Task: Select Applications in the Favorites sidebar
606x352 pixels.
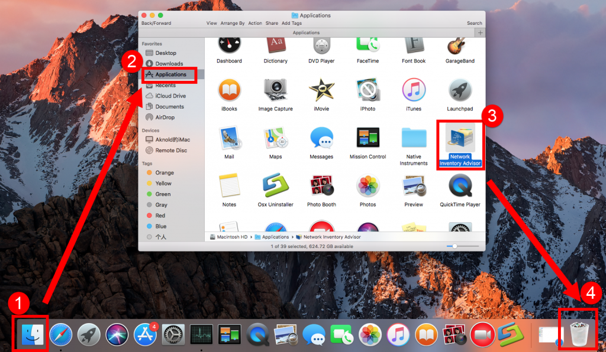Action: (170, 74)
